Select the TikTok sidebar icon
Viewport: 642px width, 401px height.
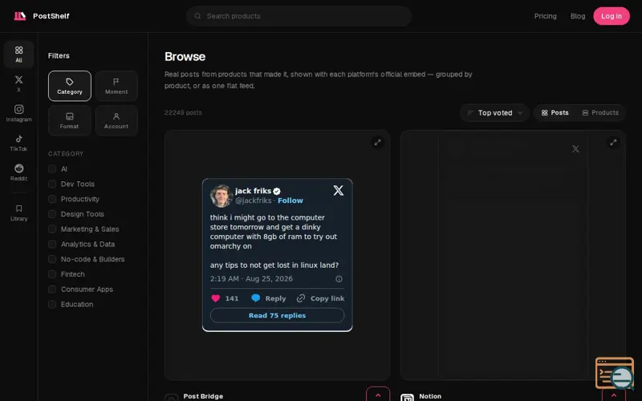(18, 143)
